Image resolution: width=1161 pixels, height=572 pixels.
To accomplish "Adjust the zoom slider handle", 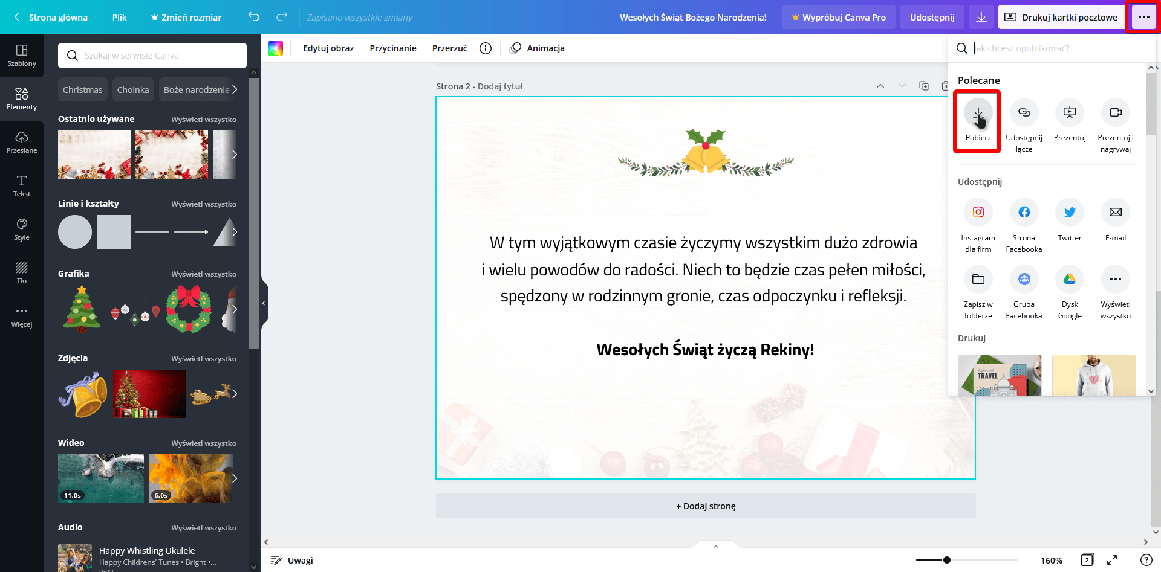I will tap(947, 560).
